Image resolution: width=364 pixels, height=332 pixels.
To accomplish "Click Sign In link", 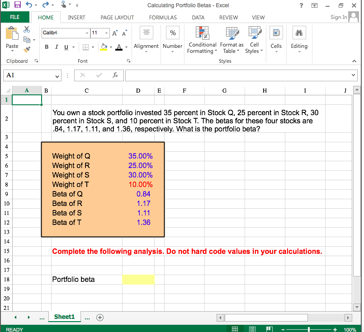I will [339, 17].
